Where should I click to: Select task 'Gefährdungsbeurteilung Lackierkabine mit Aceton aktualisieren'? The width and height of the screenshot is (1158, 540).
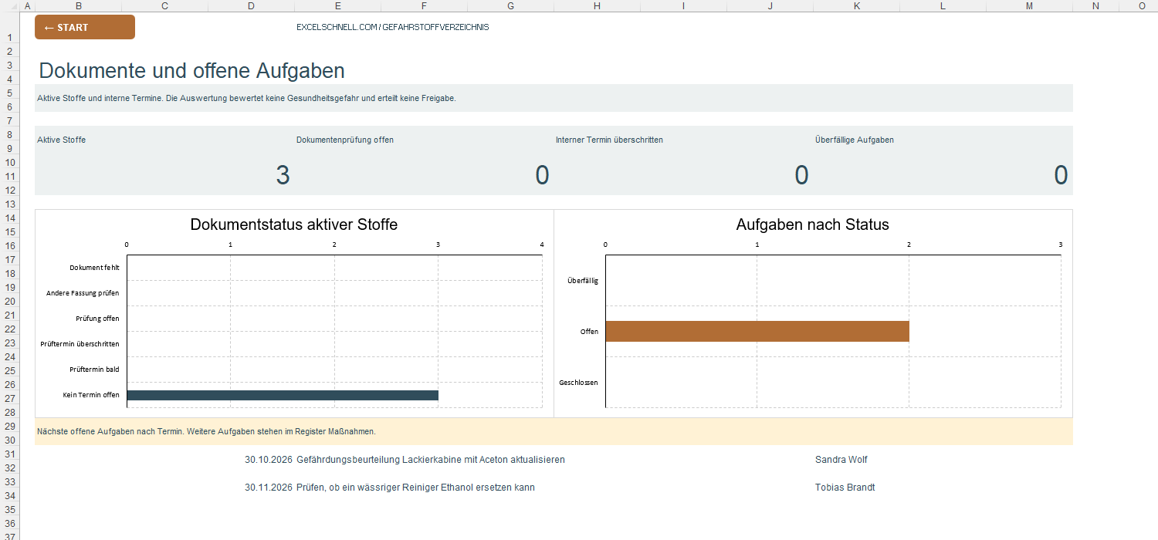coord(431,459)
